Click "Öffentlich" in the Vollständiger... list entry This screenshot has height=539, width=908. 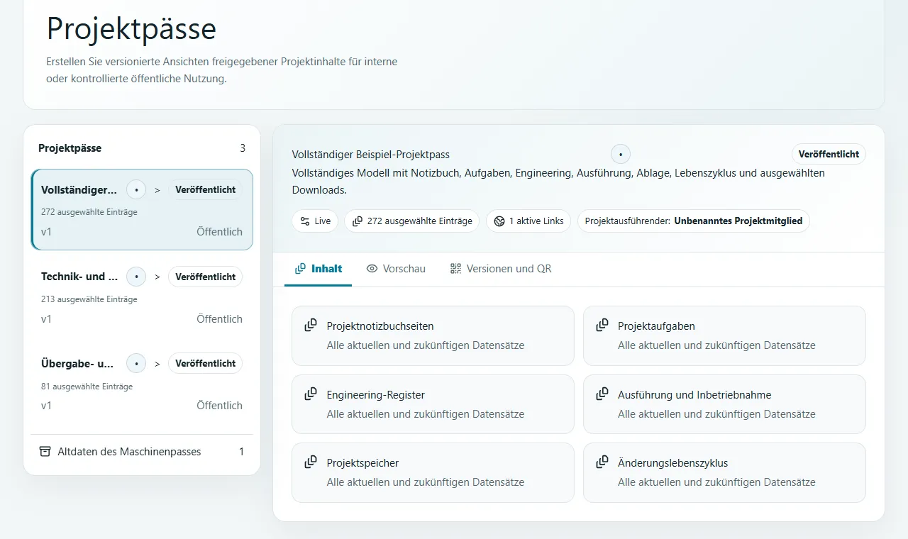(x=219, y=232)
